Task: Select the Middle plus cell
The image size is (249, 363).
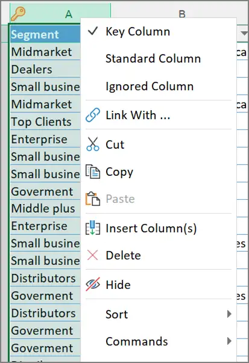Action: click(x=45, y=208)
